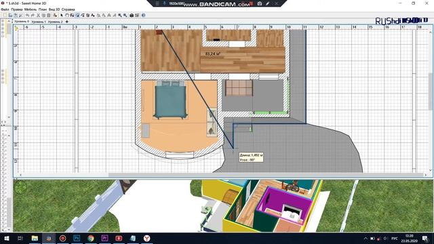The image size is (434, 244).
Task: Select the Create dimensions tool
Action: point(88,15)
